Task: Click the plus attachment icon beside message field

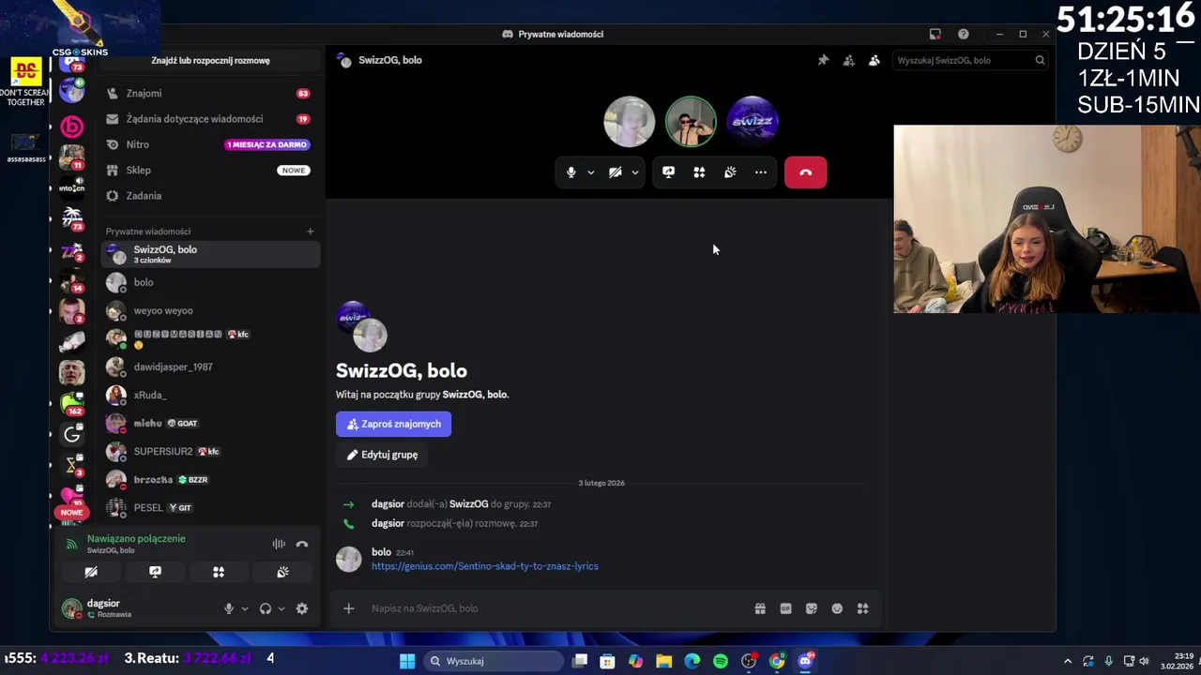Action: 348,608
